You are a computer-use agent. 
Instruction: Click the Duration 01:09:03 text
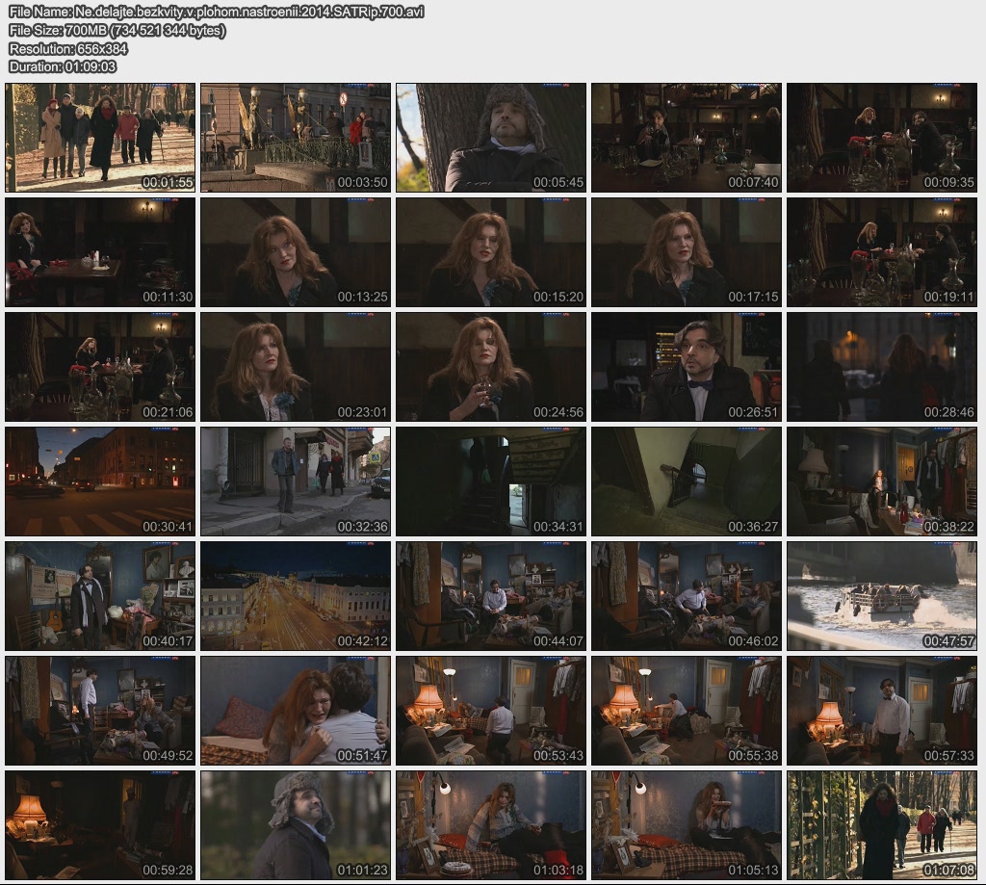click(63, 66)
